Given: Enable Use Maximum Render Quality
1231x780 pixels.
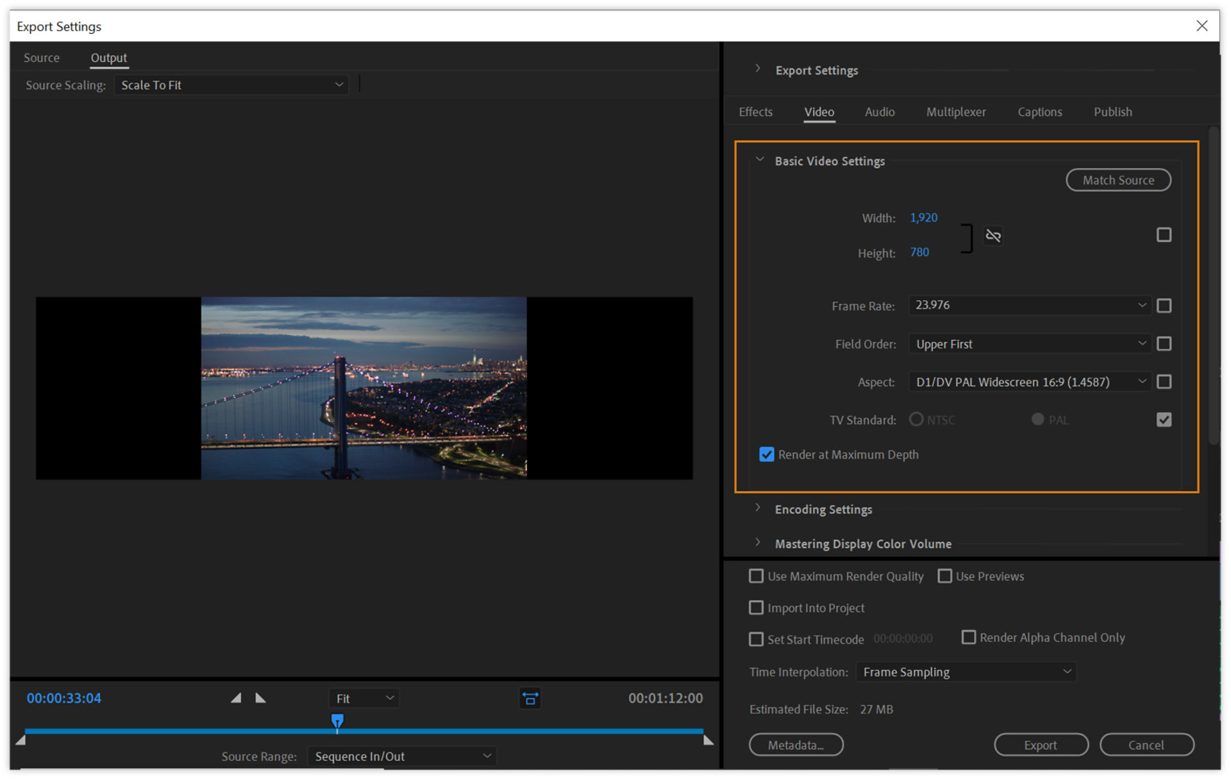Looking at the screenshot, I should tap(756, 576).
